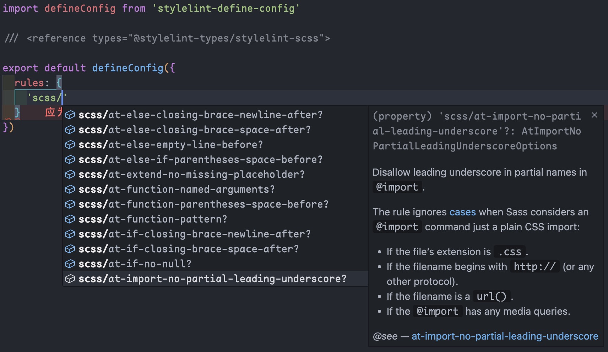Click the opening brace after rules:

[59, 83]
